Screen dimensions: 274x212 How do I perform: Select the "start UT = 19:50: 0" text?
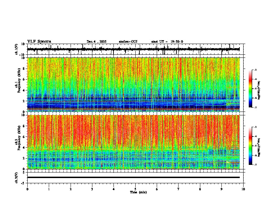(167, 42)
